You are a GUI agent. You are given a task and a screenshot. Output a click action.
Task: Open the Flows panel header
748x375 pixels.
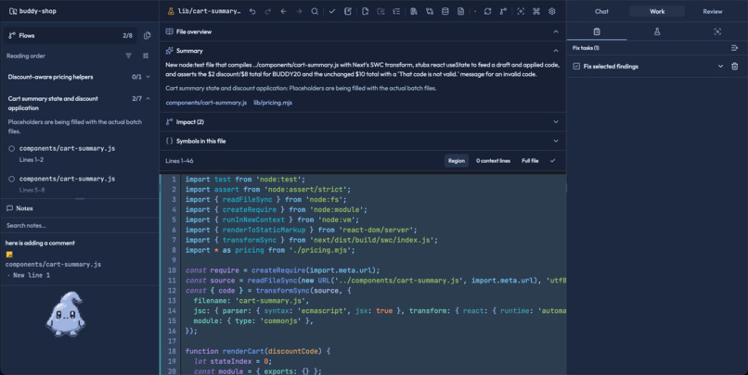[71, 35]
